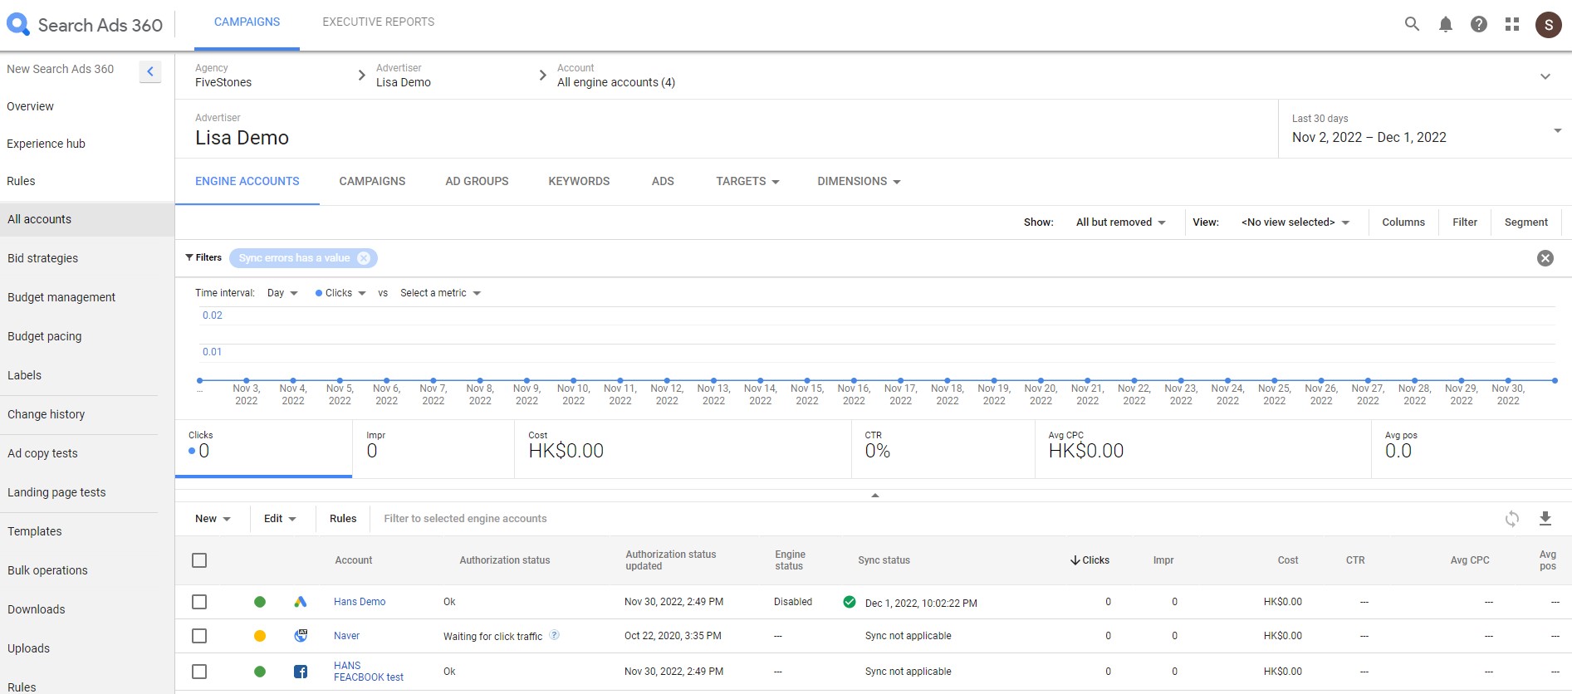Select all accounts header checkbox

pyautogui.click(x=199, y=560)
